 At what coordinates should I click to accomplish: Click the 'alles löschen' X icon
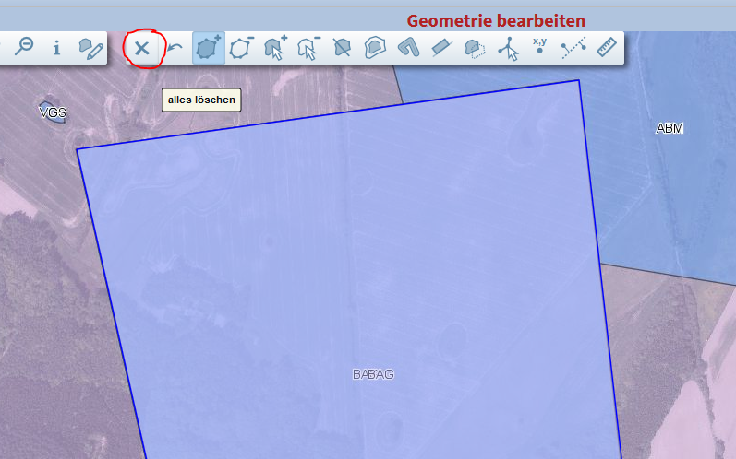[141, 48]
